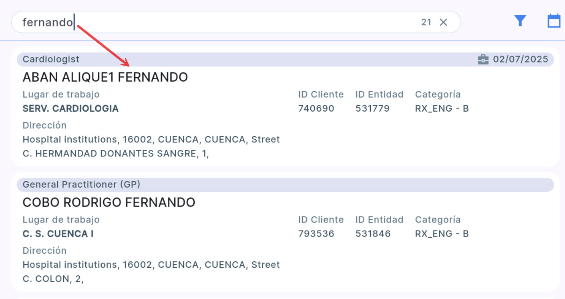Click the C. HERMANDAD DONANTES SANGRE address line
The image size is (565, 299).
point(116,154)
